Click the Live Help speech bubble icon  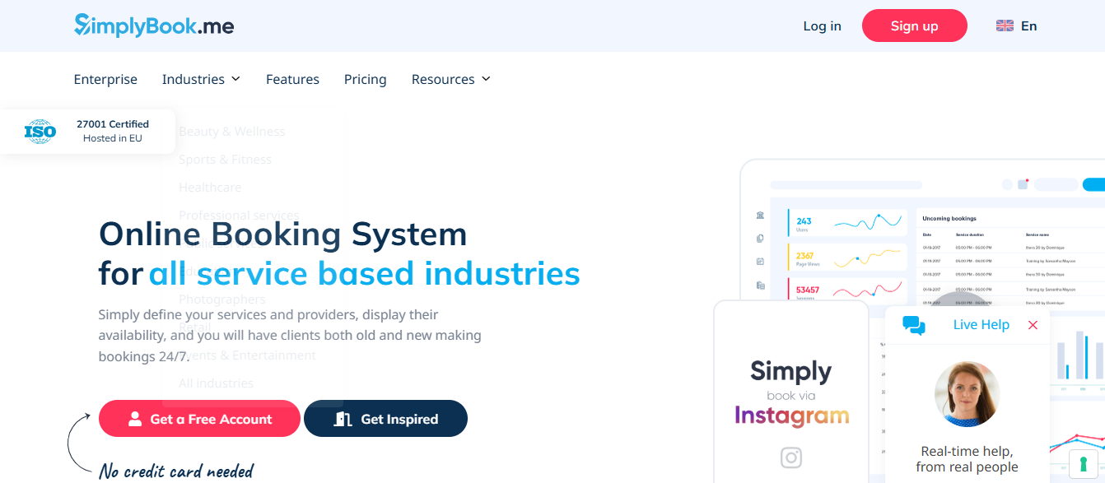click(916, 324)
